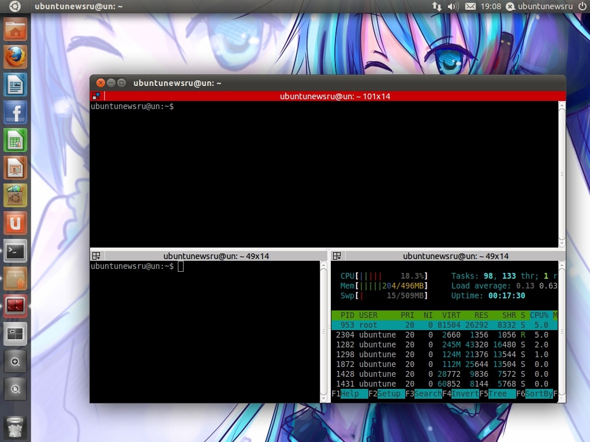Click the Load average line in htop

click(x=504, y=286)
